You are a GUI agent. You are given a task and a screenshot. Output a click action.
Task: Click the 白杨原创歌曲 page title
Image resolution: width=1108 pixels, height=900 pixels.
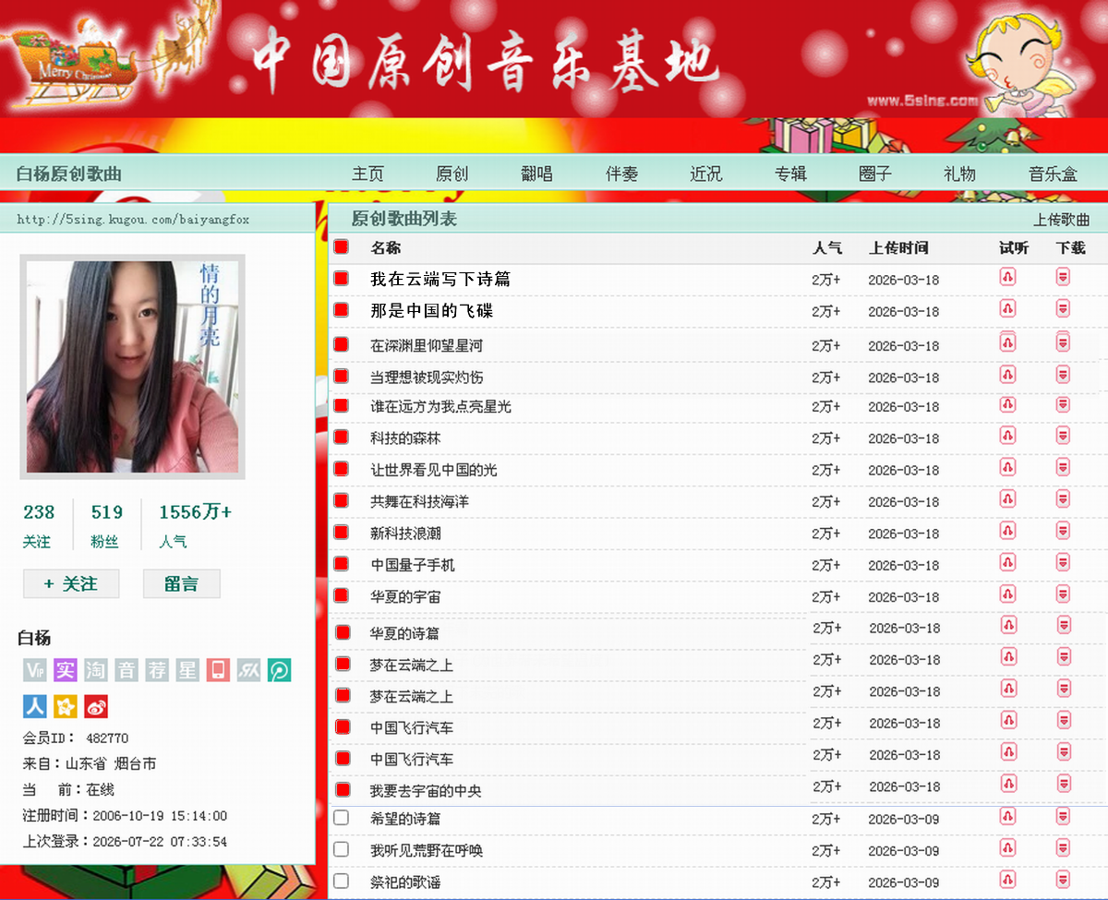coord(69,174)
